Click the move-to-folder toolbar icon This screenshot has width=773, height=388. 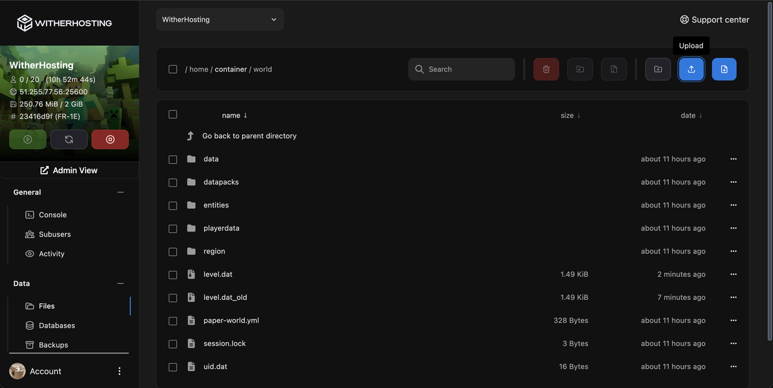pyautogui.click(x=580, y=69)
